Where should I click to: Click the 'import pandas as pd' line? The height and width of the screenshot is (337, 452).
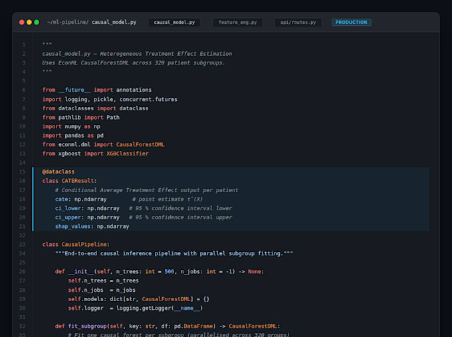tap(72, 136)
